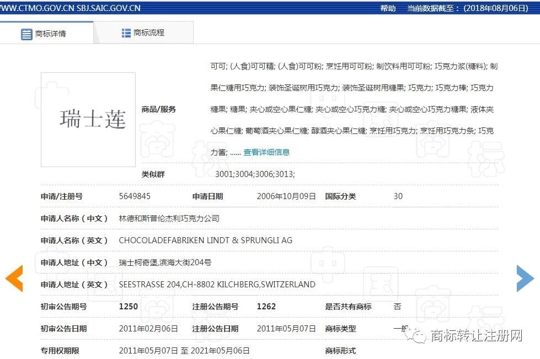
Task: Switch to the 商标流程 tab
Action: point(143,33)
